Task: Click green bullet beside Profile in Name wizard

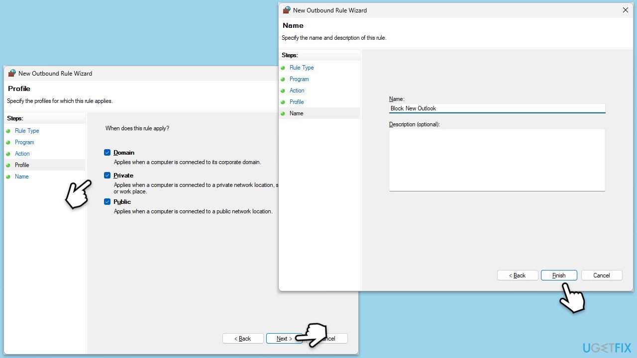Action: click(x=283, y=102)
